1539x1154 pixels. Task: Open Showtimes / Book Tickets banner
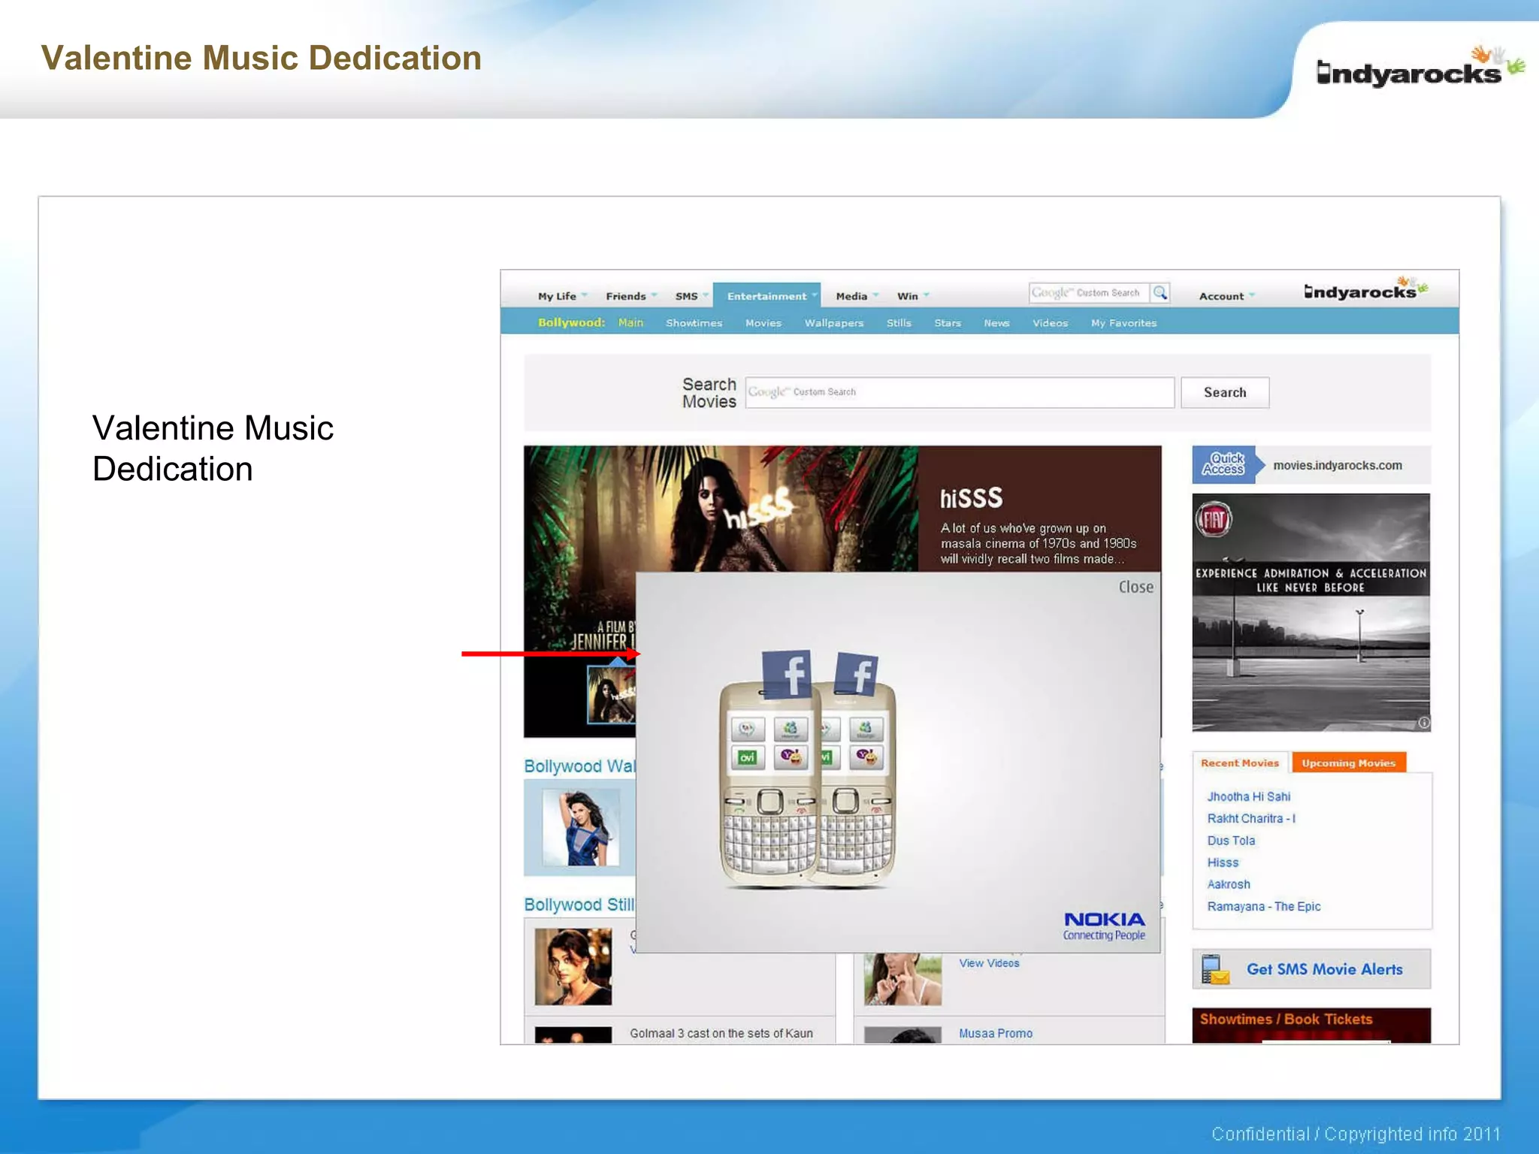[x=1311, y=1025]
